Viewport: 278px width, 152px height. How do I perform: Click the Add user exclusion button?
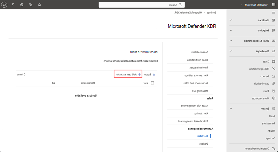pyautogui.click(x=128, y=74)
